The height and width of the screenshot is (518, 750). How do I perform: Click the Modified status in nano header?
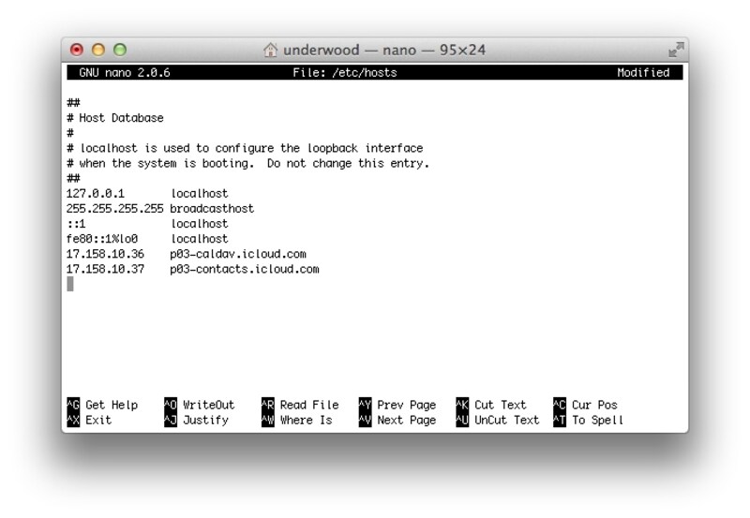pyautogui.click(x=643, y=73)
